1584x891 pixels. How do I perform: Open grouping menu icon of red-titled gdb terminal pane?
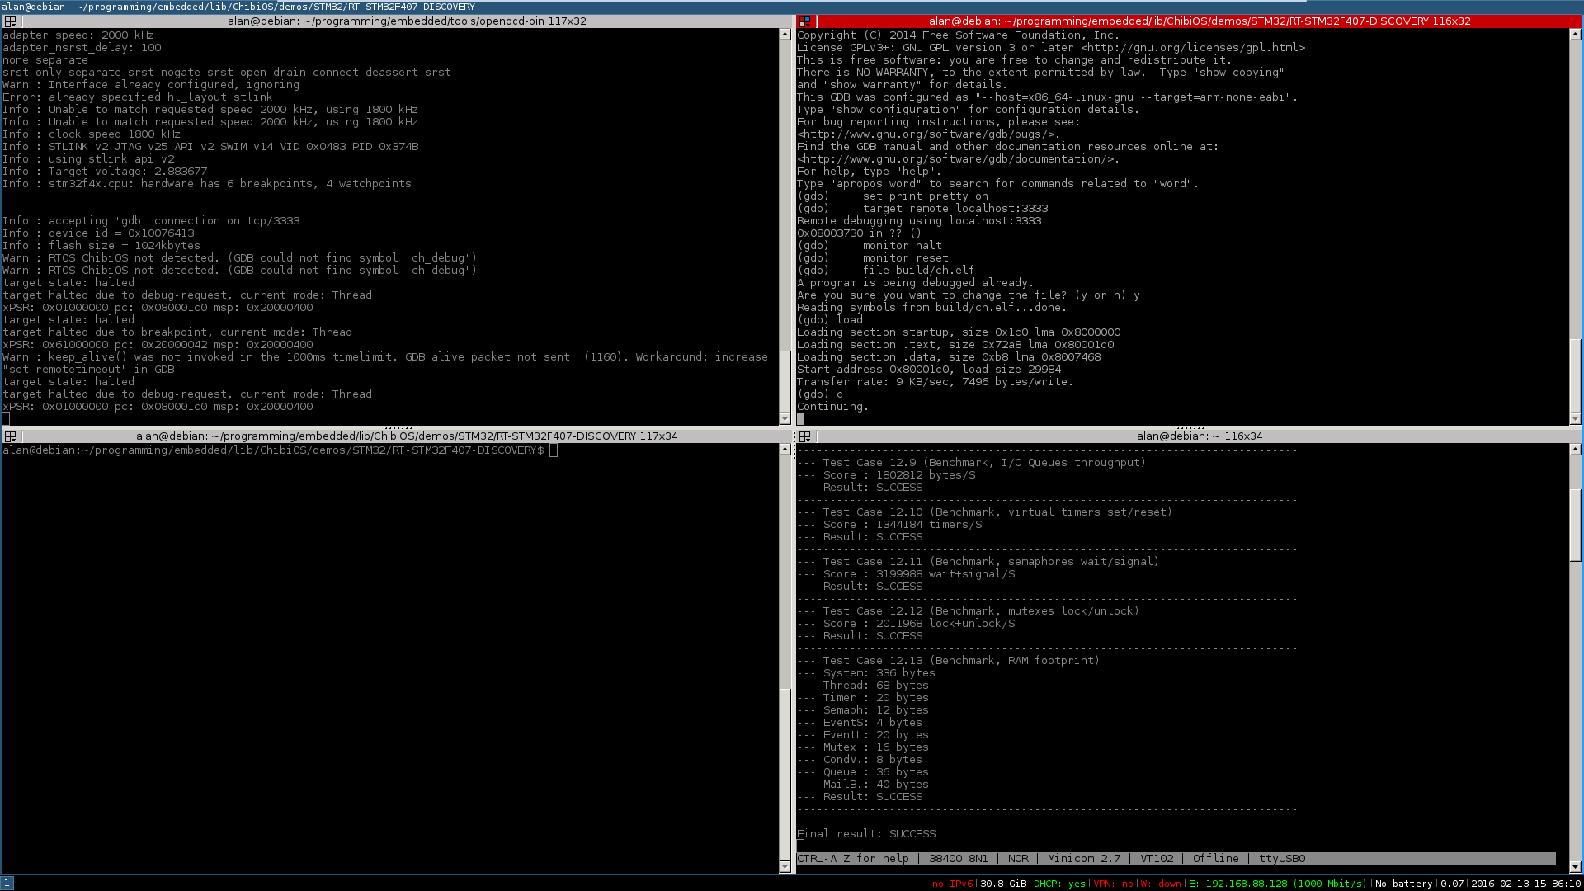point(804,21)
